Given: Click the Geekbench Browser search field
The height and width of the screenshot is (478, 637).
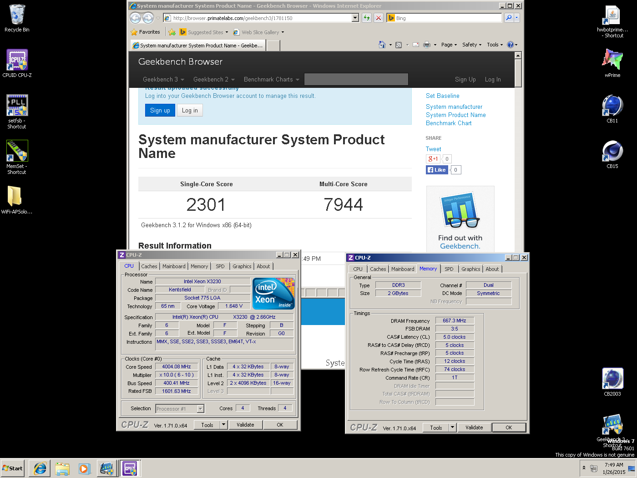Looking at the screenshot, I should tap(356, 80).
